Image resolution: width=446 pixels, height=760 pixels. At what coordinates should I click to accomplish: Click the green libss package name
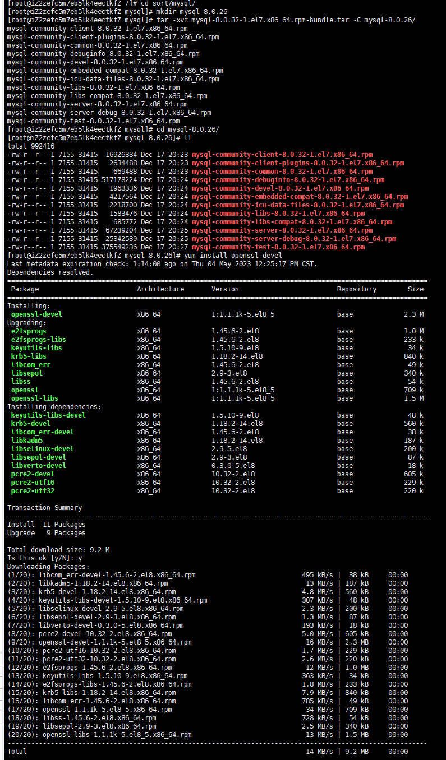tap(21, 382)
